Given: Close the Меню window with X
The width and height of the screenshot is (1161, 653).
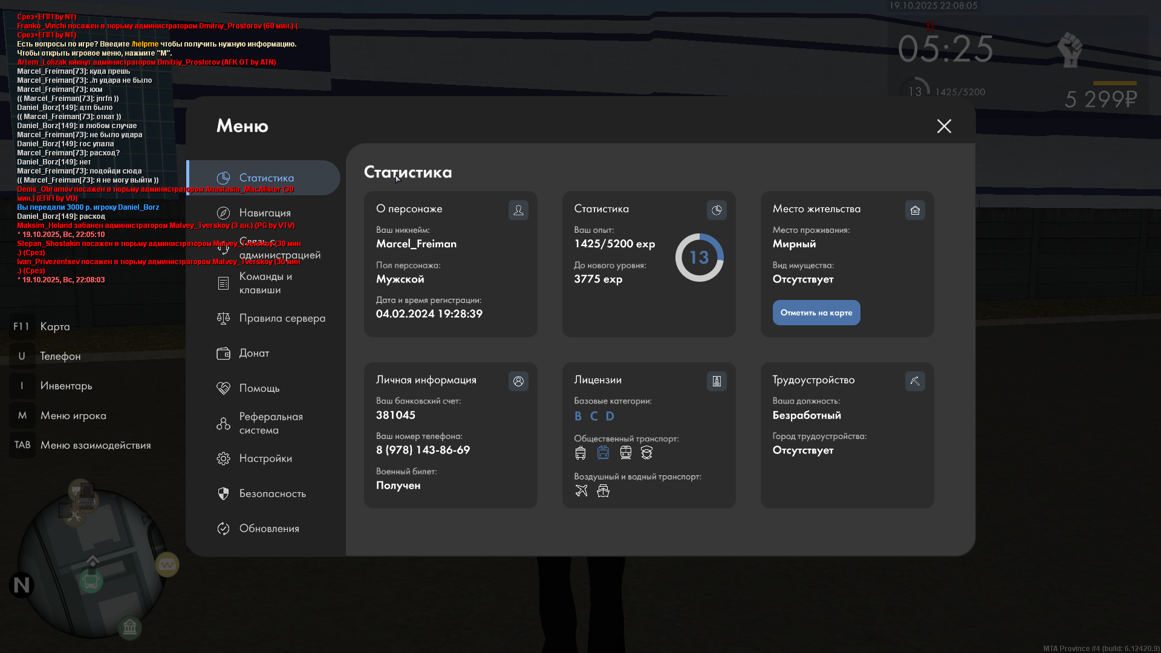Looking at the screenshot, I should (944, 126).
